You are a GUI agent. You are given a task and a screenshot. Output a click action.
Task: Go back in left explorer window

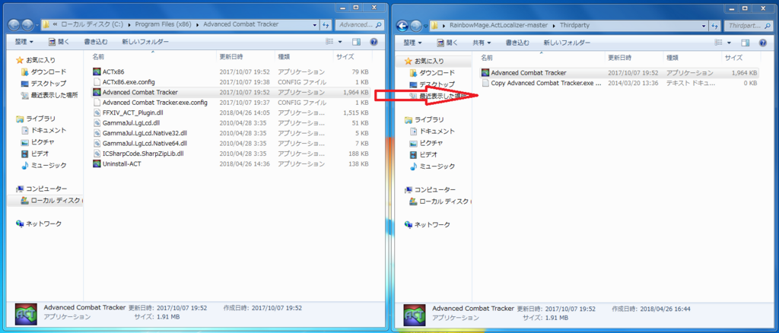pyautogui.click(x=15, y=24)
